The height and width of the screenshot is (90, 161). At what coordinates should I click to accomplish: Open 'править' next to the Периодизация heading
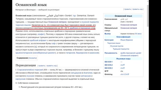[x=42, y=65]
